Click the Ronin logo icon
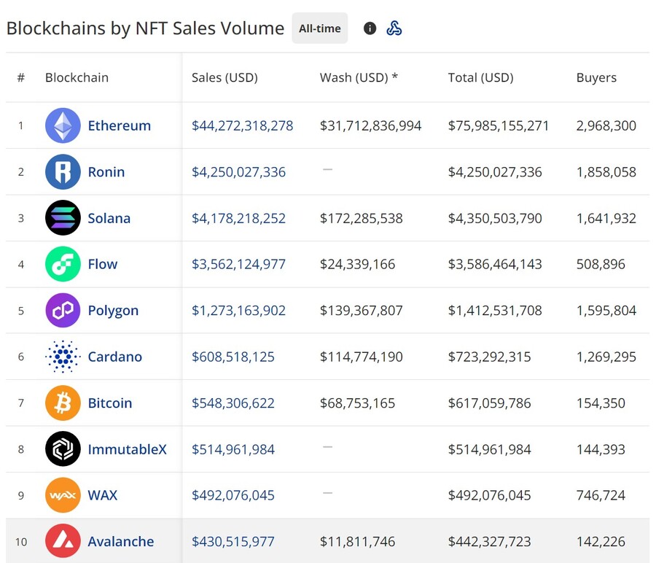This screenshot has height=563, width=656. click(x=63, y=171)
